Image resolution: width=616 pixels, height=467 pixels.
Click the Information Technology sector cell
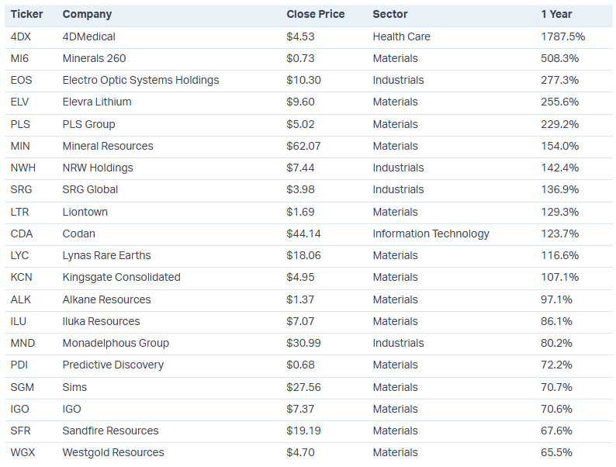(431, 234)
